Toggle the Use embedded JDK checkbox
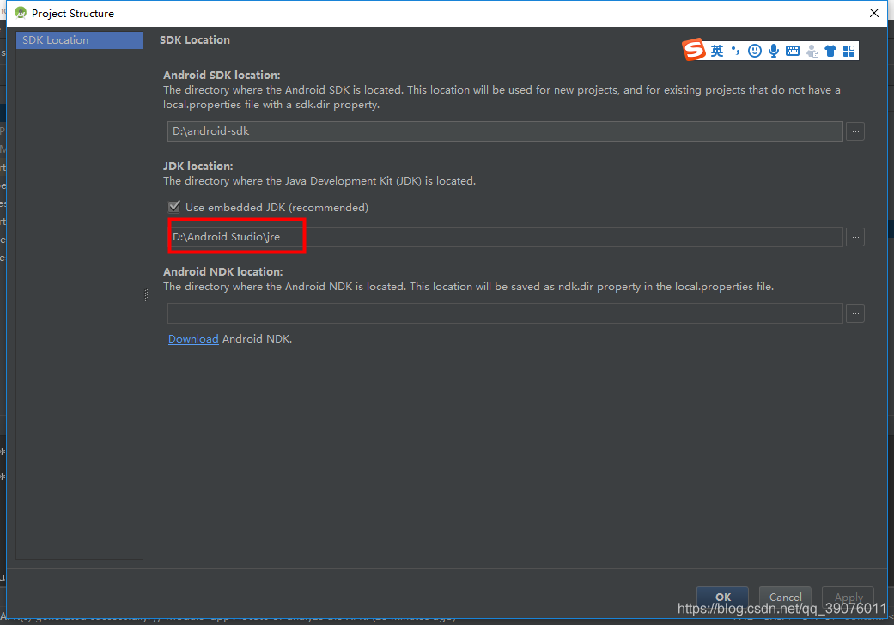Image resolution: width=894 pixels, height=625 pixels. (x=174, y=207)
